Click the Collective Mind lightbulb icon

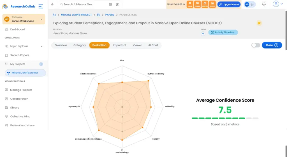pyautogui.click(x=6, y=117)
